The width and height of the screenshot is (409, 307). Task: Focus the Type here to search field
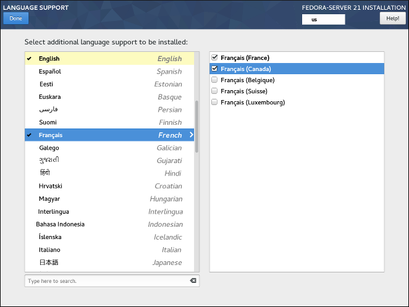tap(112, 281)
